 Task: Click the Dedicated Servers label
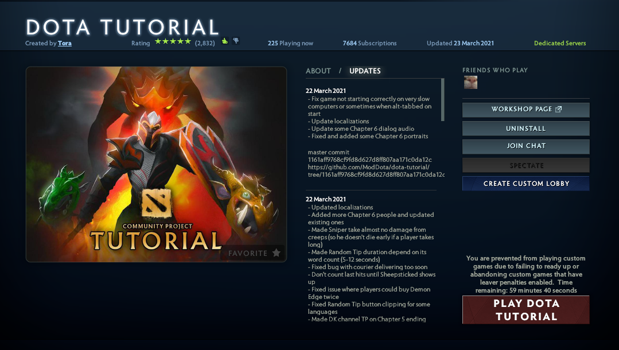pos(560,43)
